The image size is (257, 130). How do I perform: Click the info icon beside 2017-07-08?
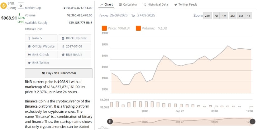(x=63, y=46)
